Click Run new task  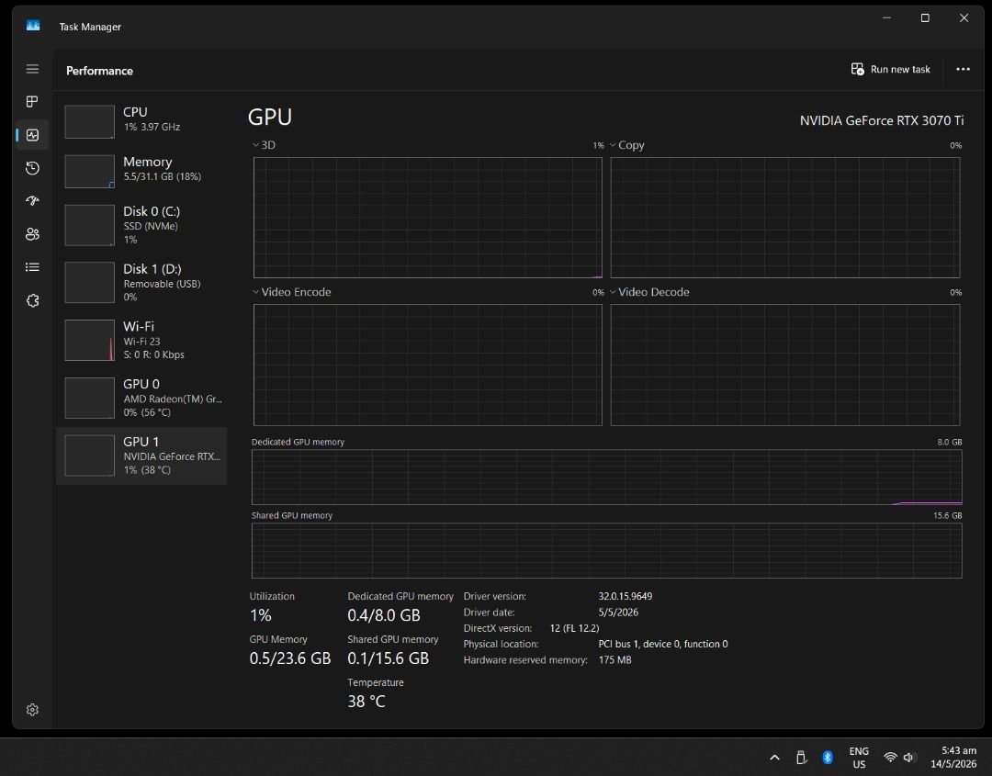(890, 69)
